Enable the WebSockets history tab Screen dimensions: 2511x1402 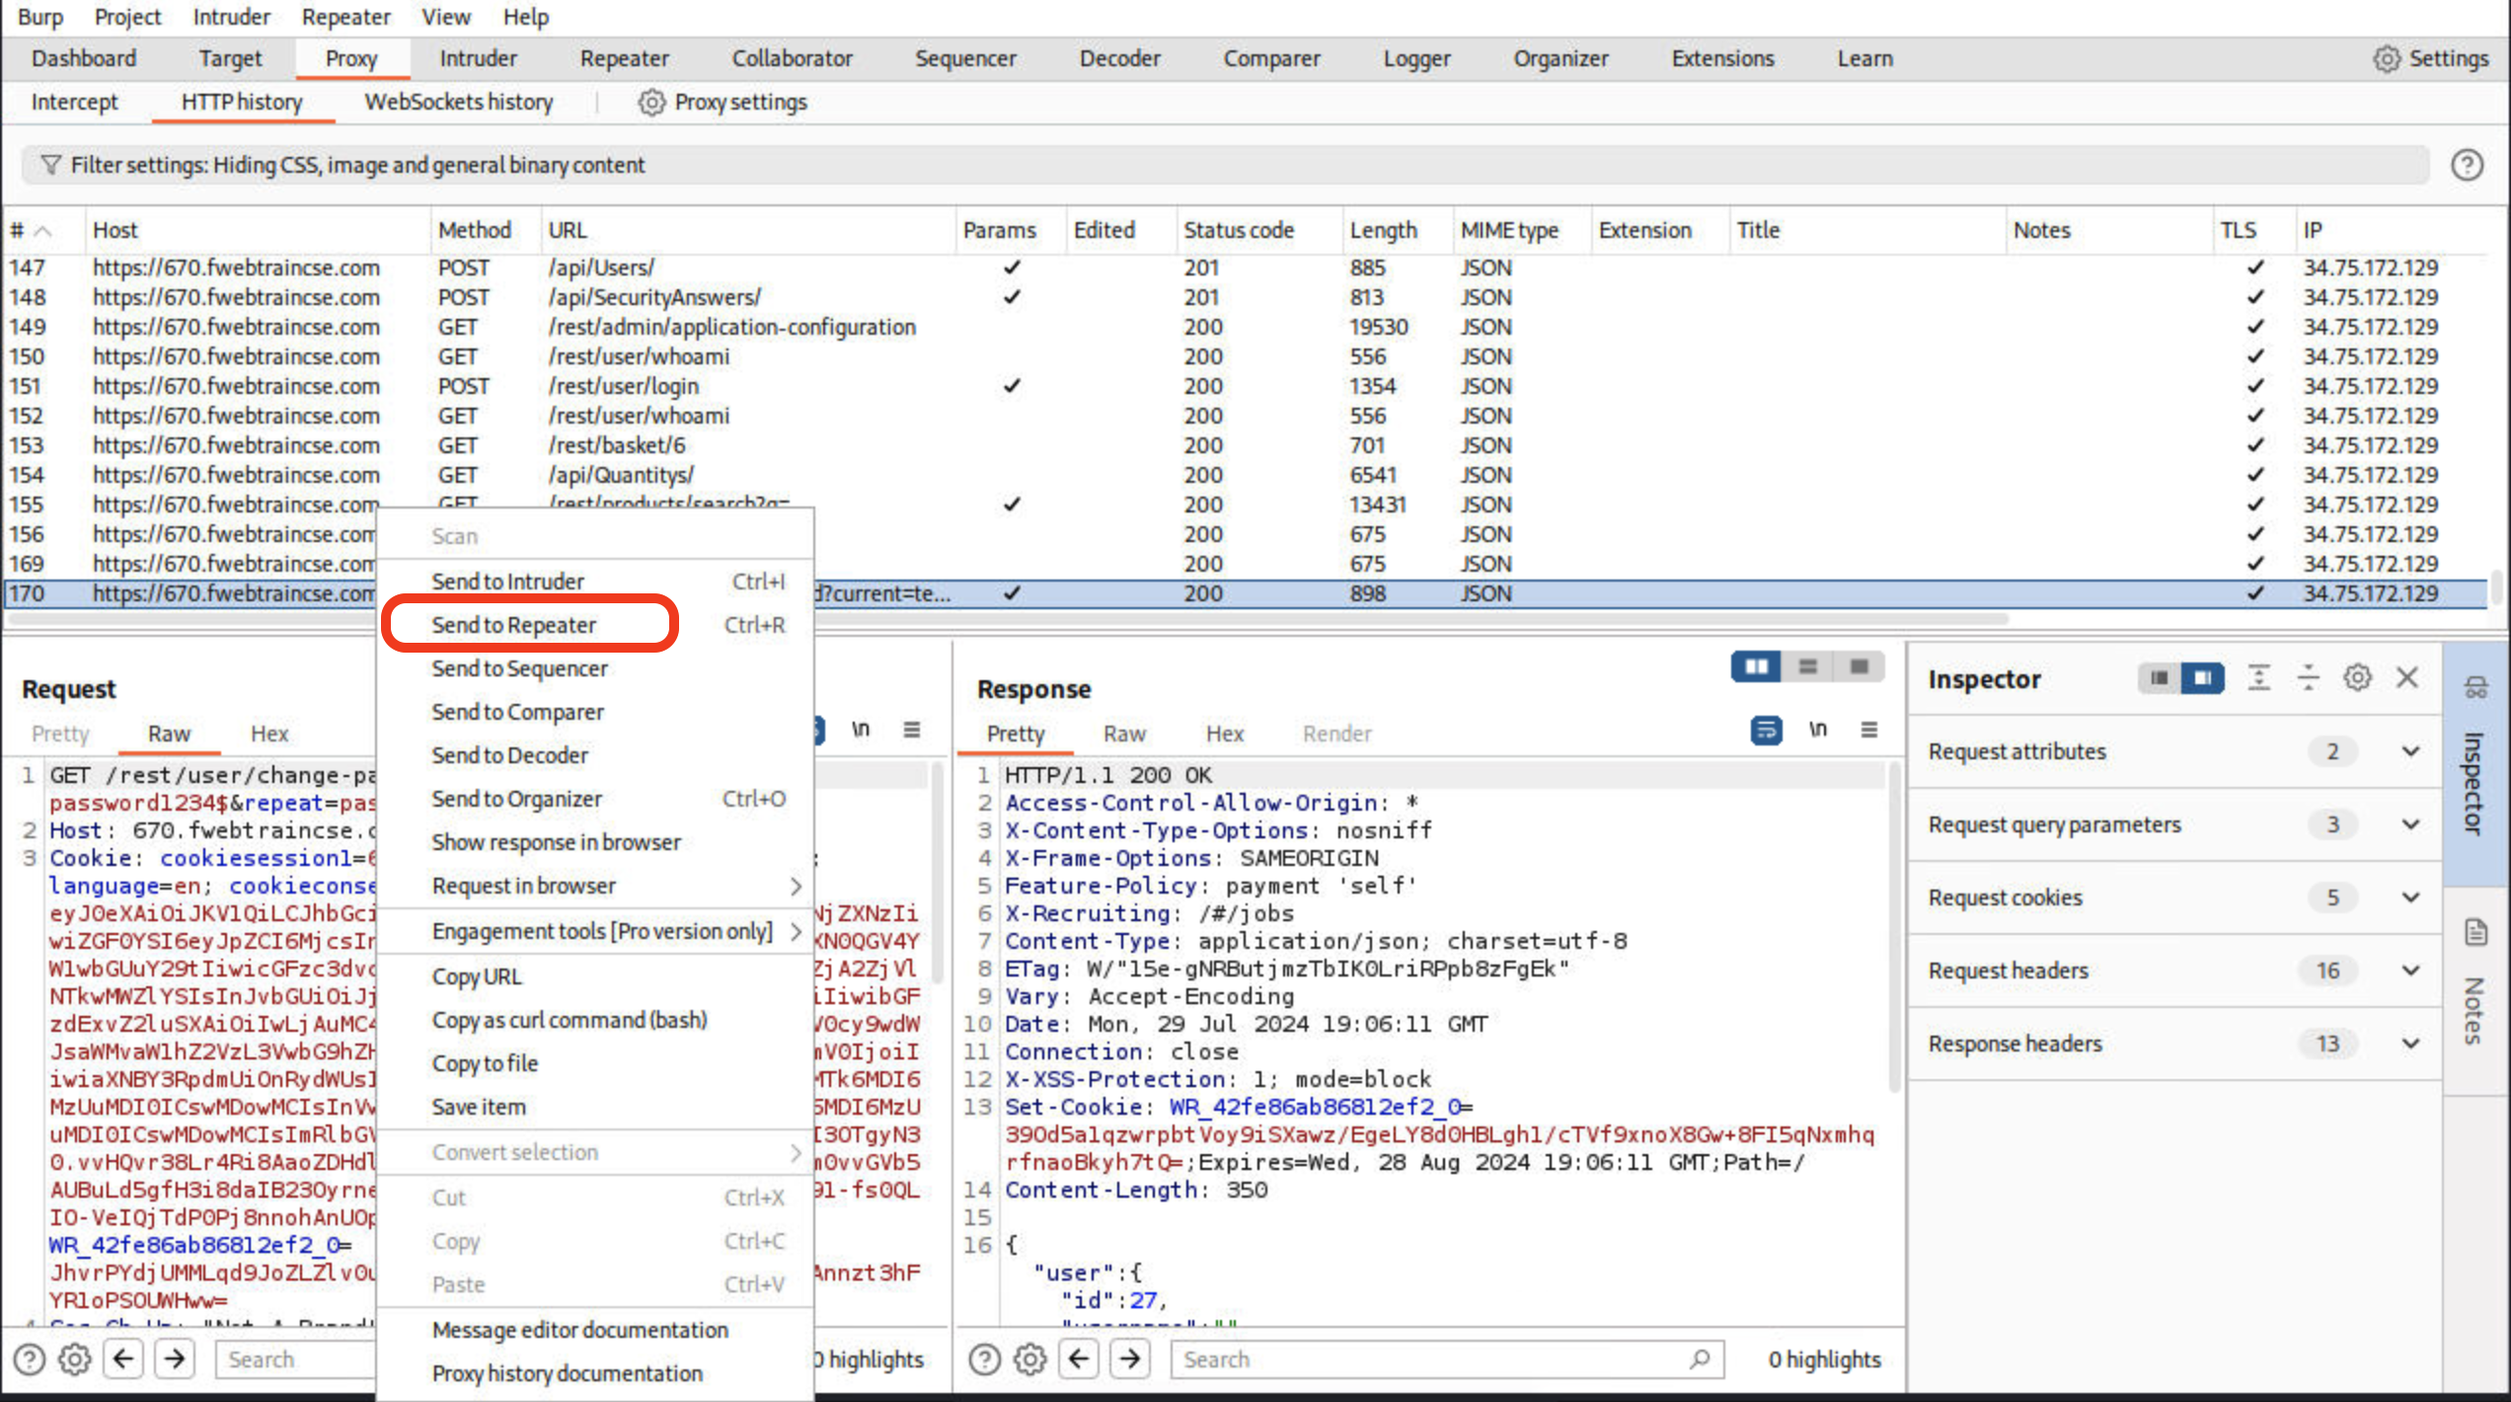(457, 100)
